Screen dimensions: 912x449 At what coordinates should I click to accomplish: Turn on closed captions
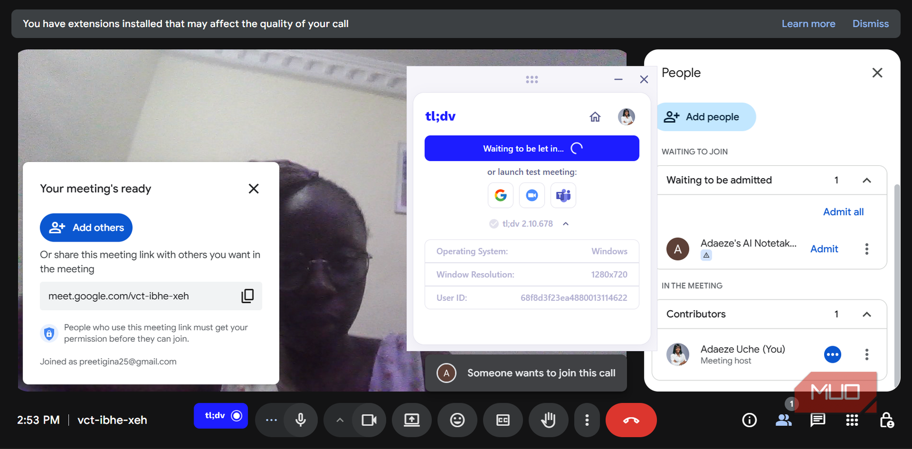[502, 420]
